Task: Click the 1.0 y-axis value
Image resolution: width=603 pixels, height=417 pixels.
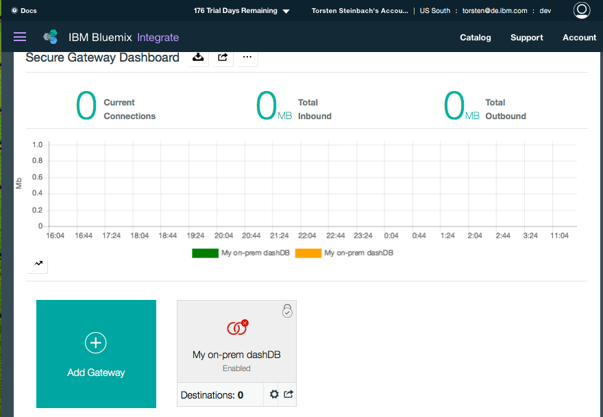Action: tap(37, 144)
